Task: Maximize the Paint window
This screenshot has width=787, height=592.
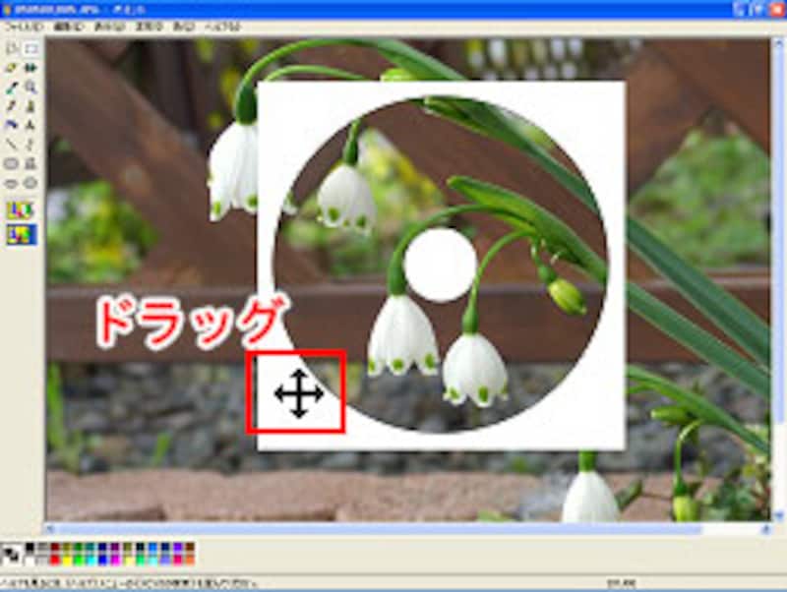Action: tap(758, 9)
